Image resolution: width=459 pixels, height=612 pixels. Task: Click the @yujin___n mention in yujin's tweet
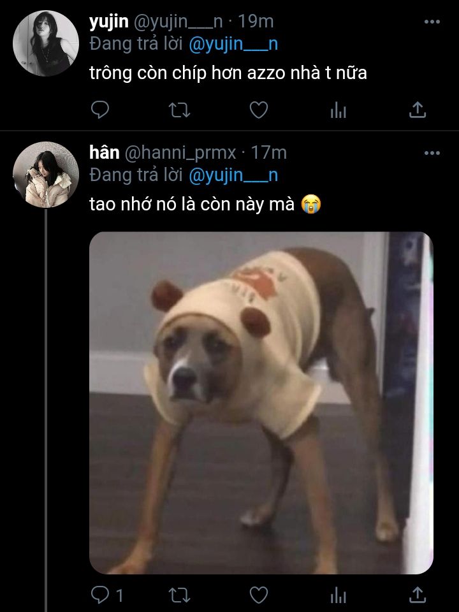point(233,44)
